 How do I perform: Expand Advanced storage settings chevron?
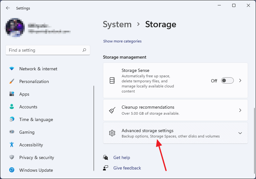(x=240, y=133)
